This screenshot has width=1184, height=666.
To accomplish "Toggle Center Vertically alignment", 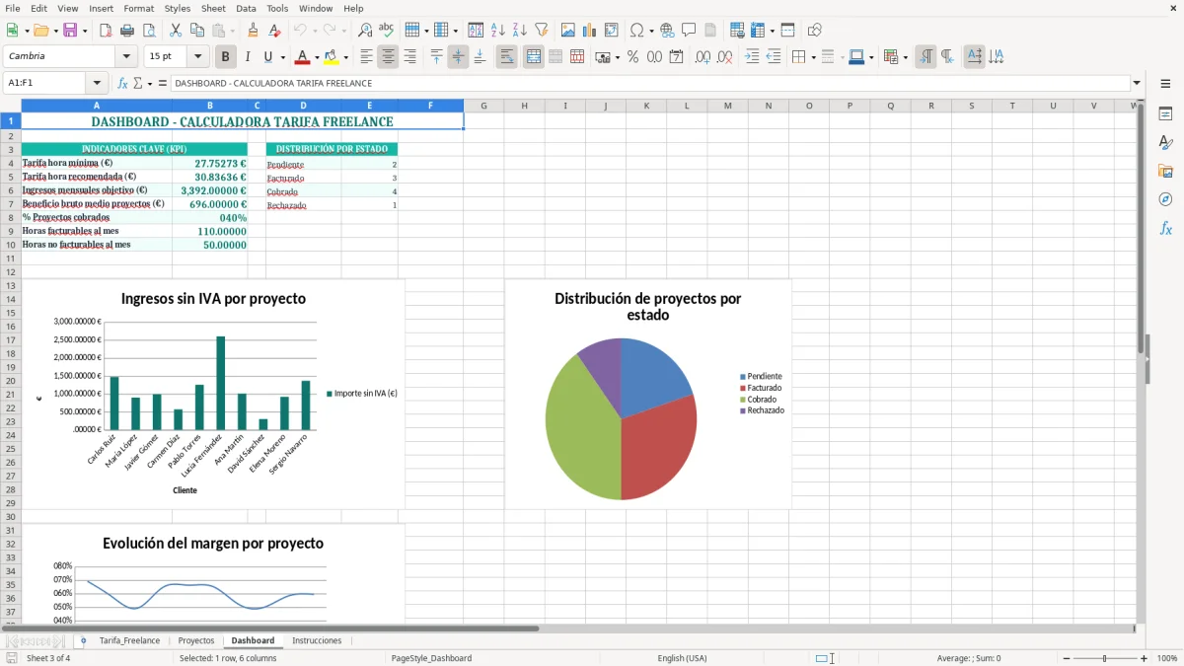I will (x=458, y=57).
